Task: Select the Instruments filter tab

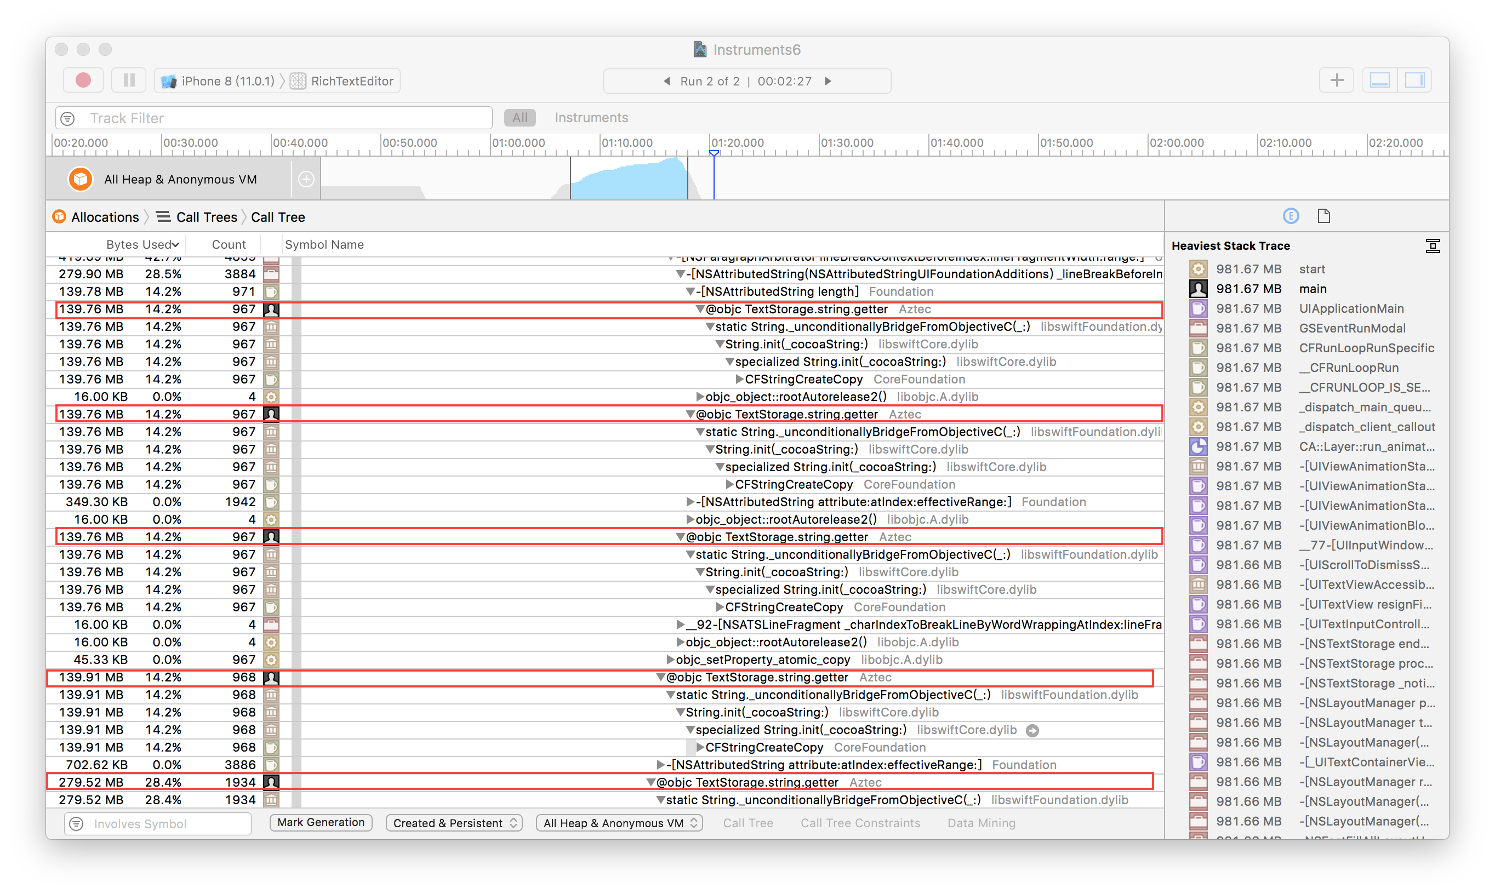Action: pyautogui.click(x=591, y=118)
